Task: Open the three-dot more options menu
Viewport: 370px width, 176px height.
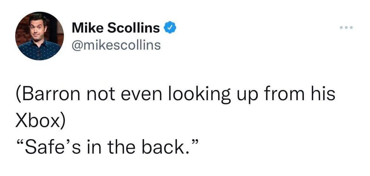Action: [x=347, y=27]
